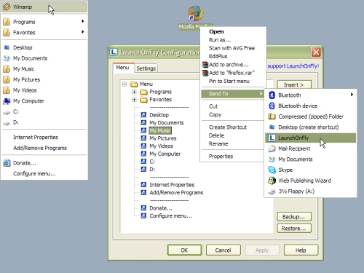Screen dimensions: 364x273
Task: Click the My Pictures folder icon in the left launcher menu
Action: (7, 79)
